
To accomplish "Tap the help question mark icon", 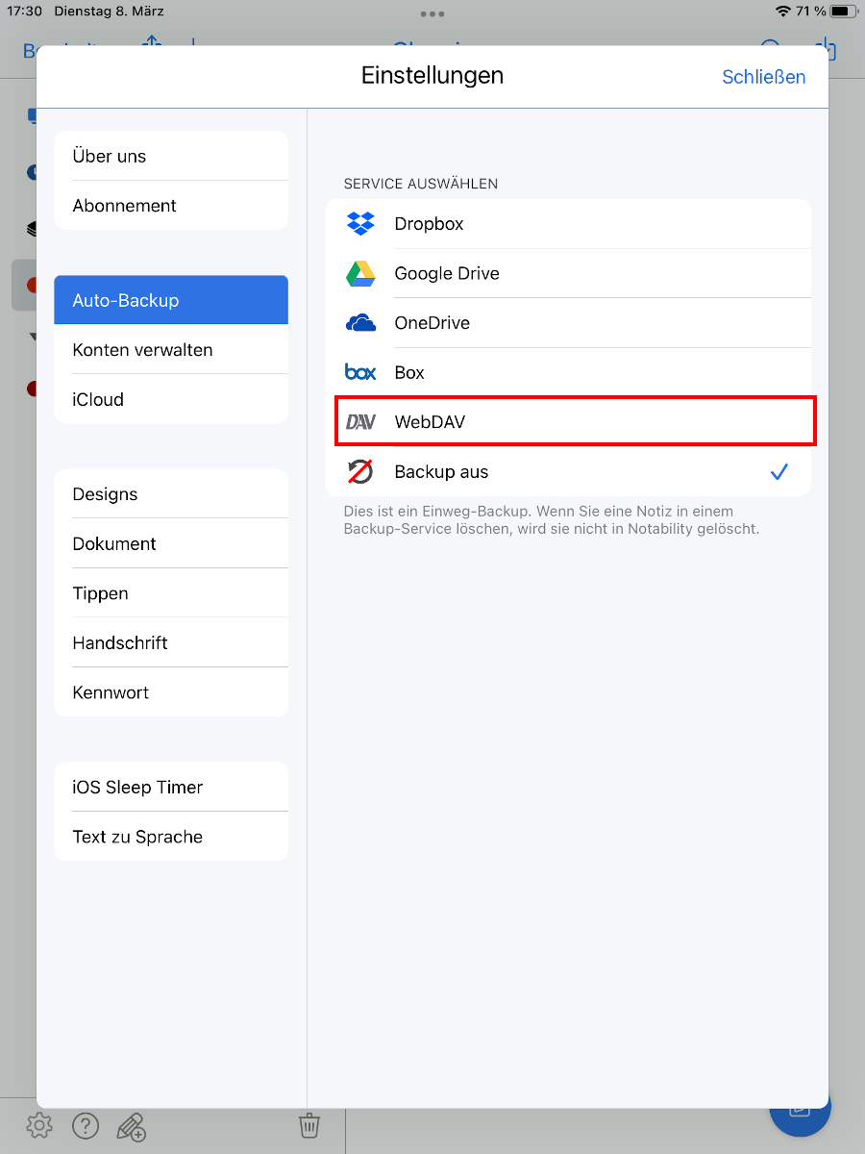I will pyautogui.click(x=86, y=1125).
